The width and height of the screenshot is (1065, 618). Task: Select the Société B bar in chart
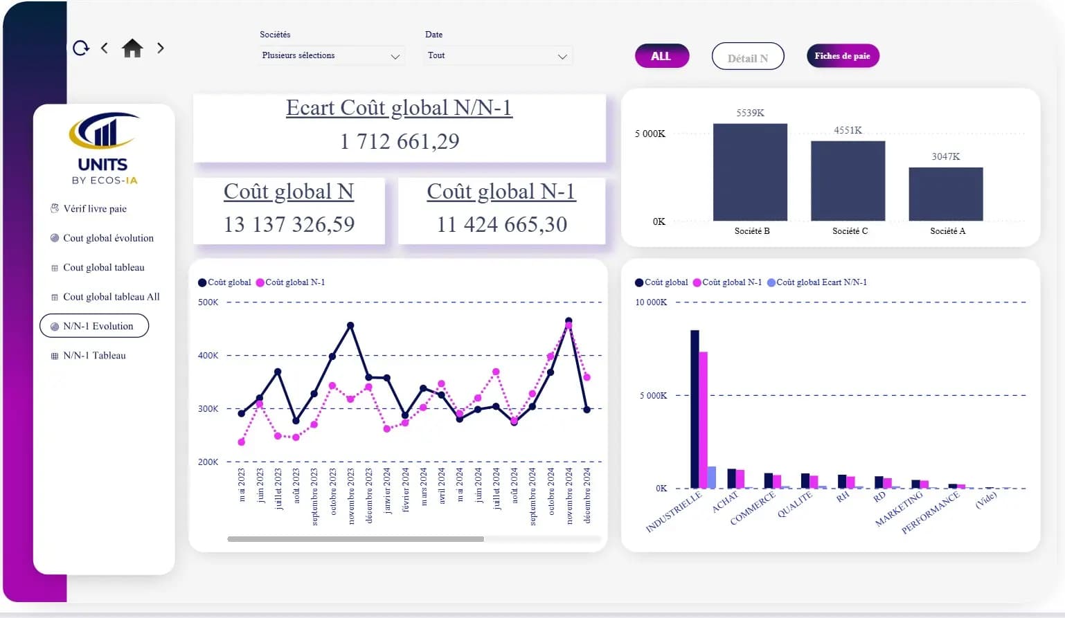click(750, 172)
